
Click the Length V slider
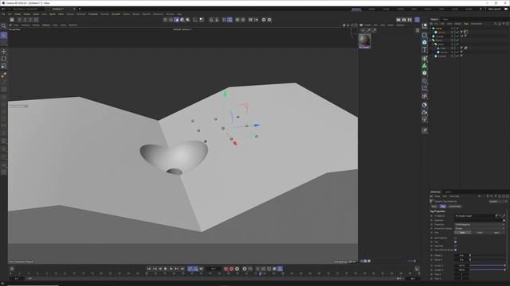[488, 270]
